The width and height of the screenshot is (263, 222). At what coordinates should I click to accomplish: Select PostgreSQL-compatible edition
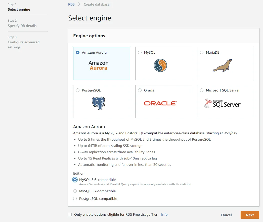(x=75, y=199)
